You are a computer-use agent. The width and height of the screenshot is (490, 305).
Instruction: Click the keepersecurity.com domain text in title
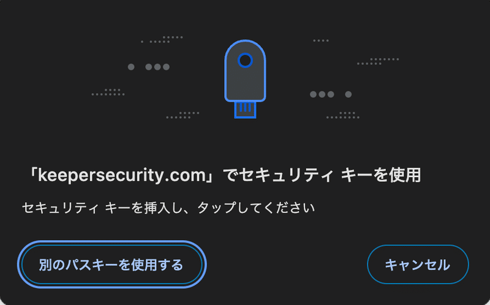121,175
